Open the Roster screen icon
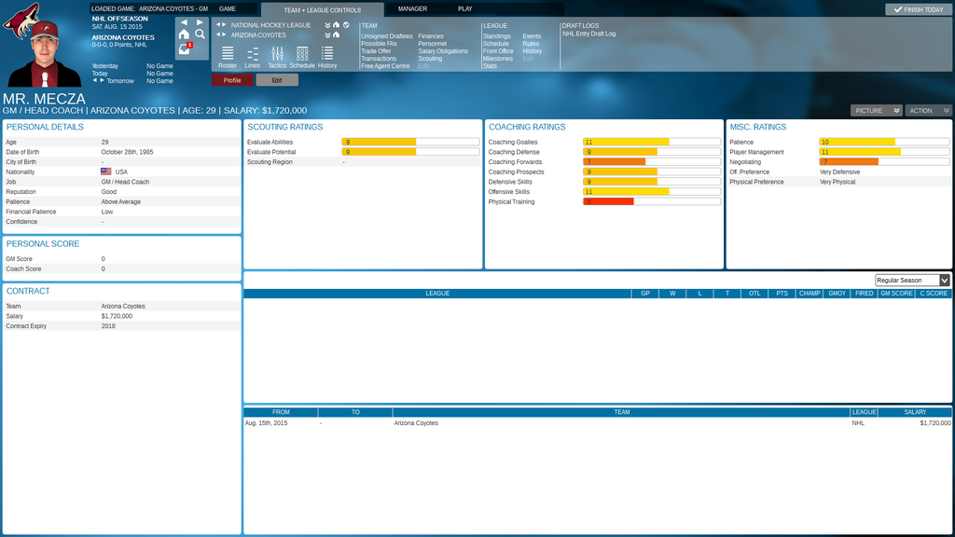This screenshot has width=955, height=537. 228,57
